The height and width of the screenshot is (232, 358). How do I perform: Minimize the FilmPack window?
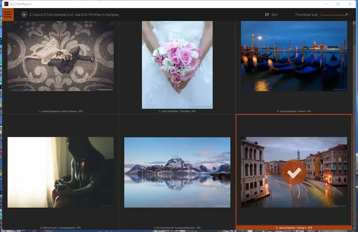coord(326,4)
